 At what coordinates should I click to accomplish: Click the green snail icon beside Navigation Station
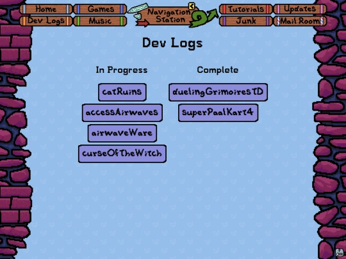(x=198, y=20)
